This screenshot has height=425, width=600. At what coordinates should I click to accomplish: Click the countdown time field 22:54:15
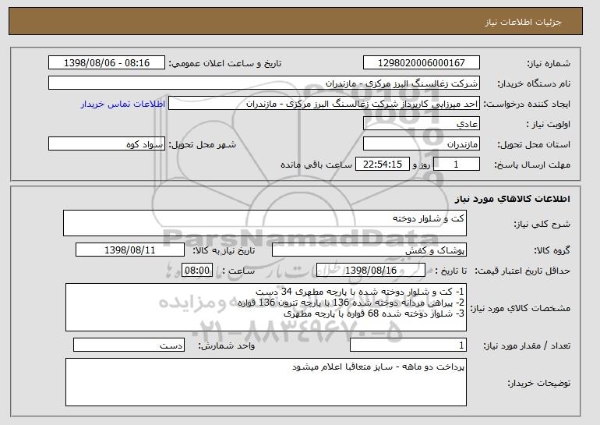pos(383,165)
